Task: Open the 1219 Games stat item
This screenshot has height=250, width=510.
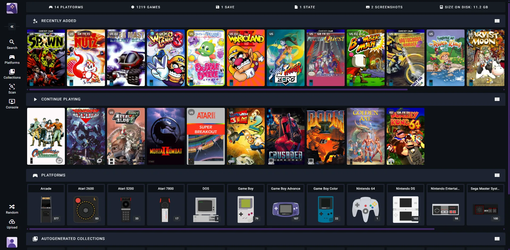Action: (146, 7)
